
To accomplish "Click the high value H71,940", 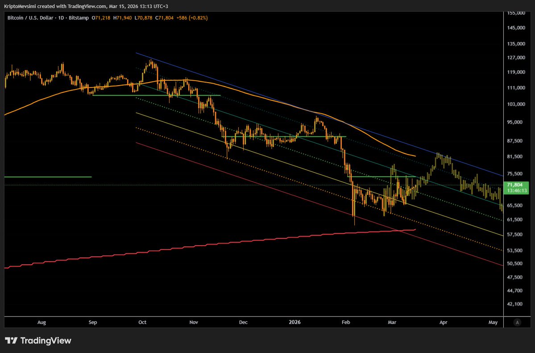I will (x=123, y=18).
